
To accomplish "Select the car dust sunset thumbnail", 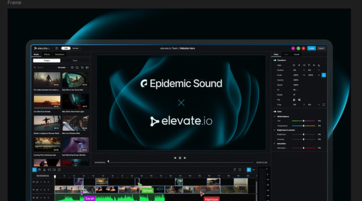I will coord(47,102).
